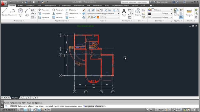Toggle layer on/off lightbulb icon
The height and width of the screenshot is (112, 200).
tap(89, 17)
